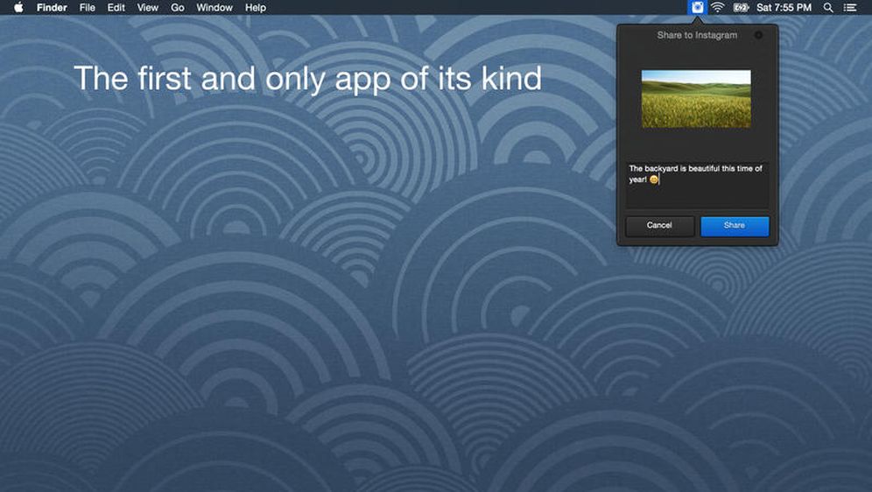
Task: Open the Wi-Fi status menu
Action: [718, 7]
